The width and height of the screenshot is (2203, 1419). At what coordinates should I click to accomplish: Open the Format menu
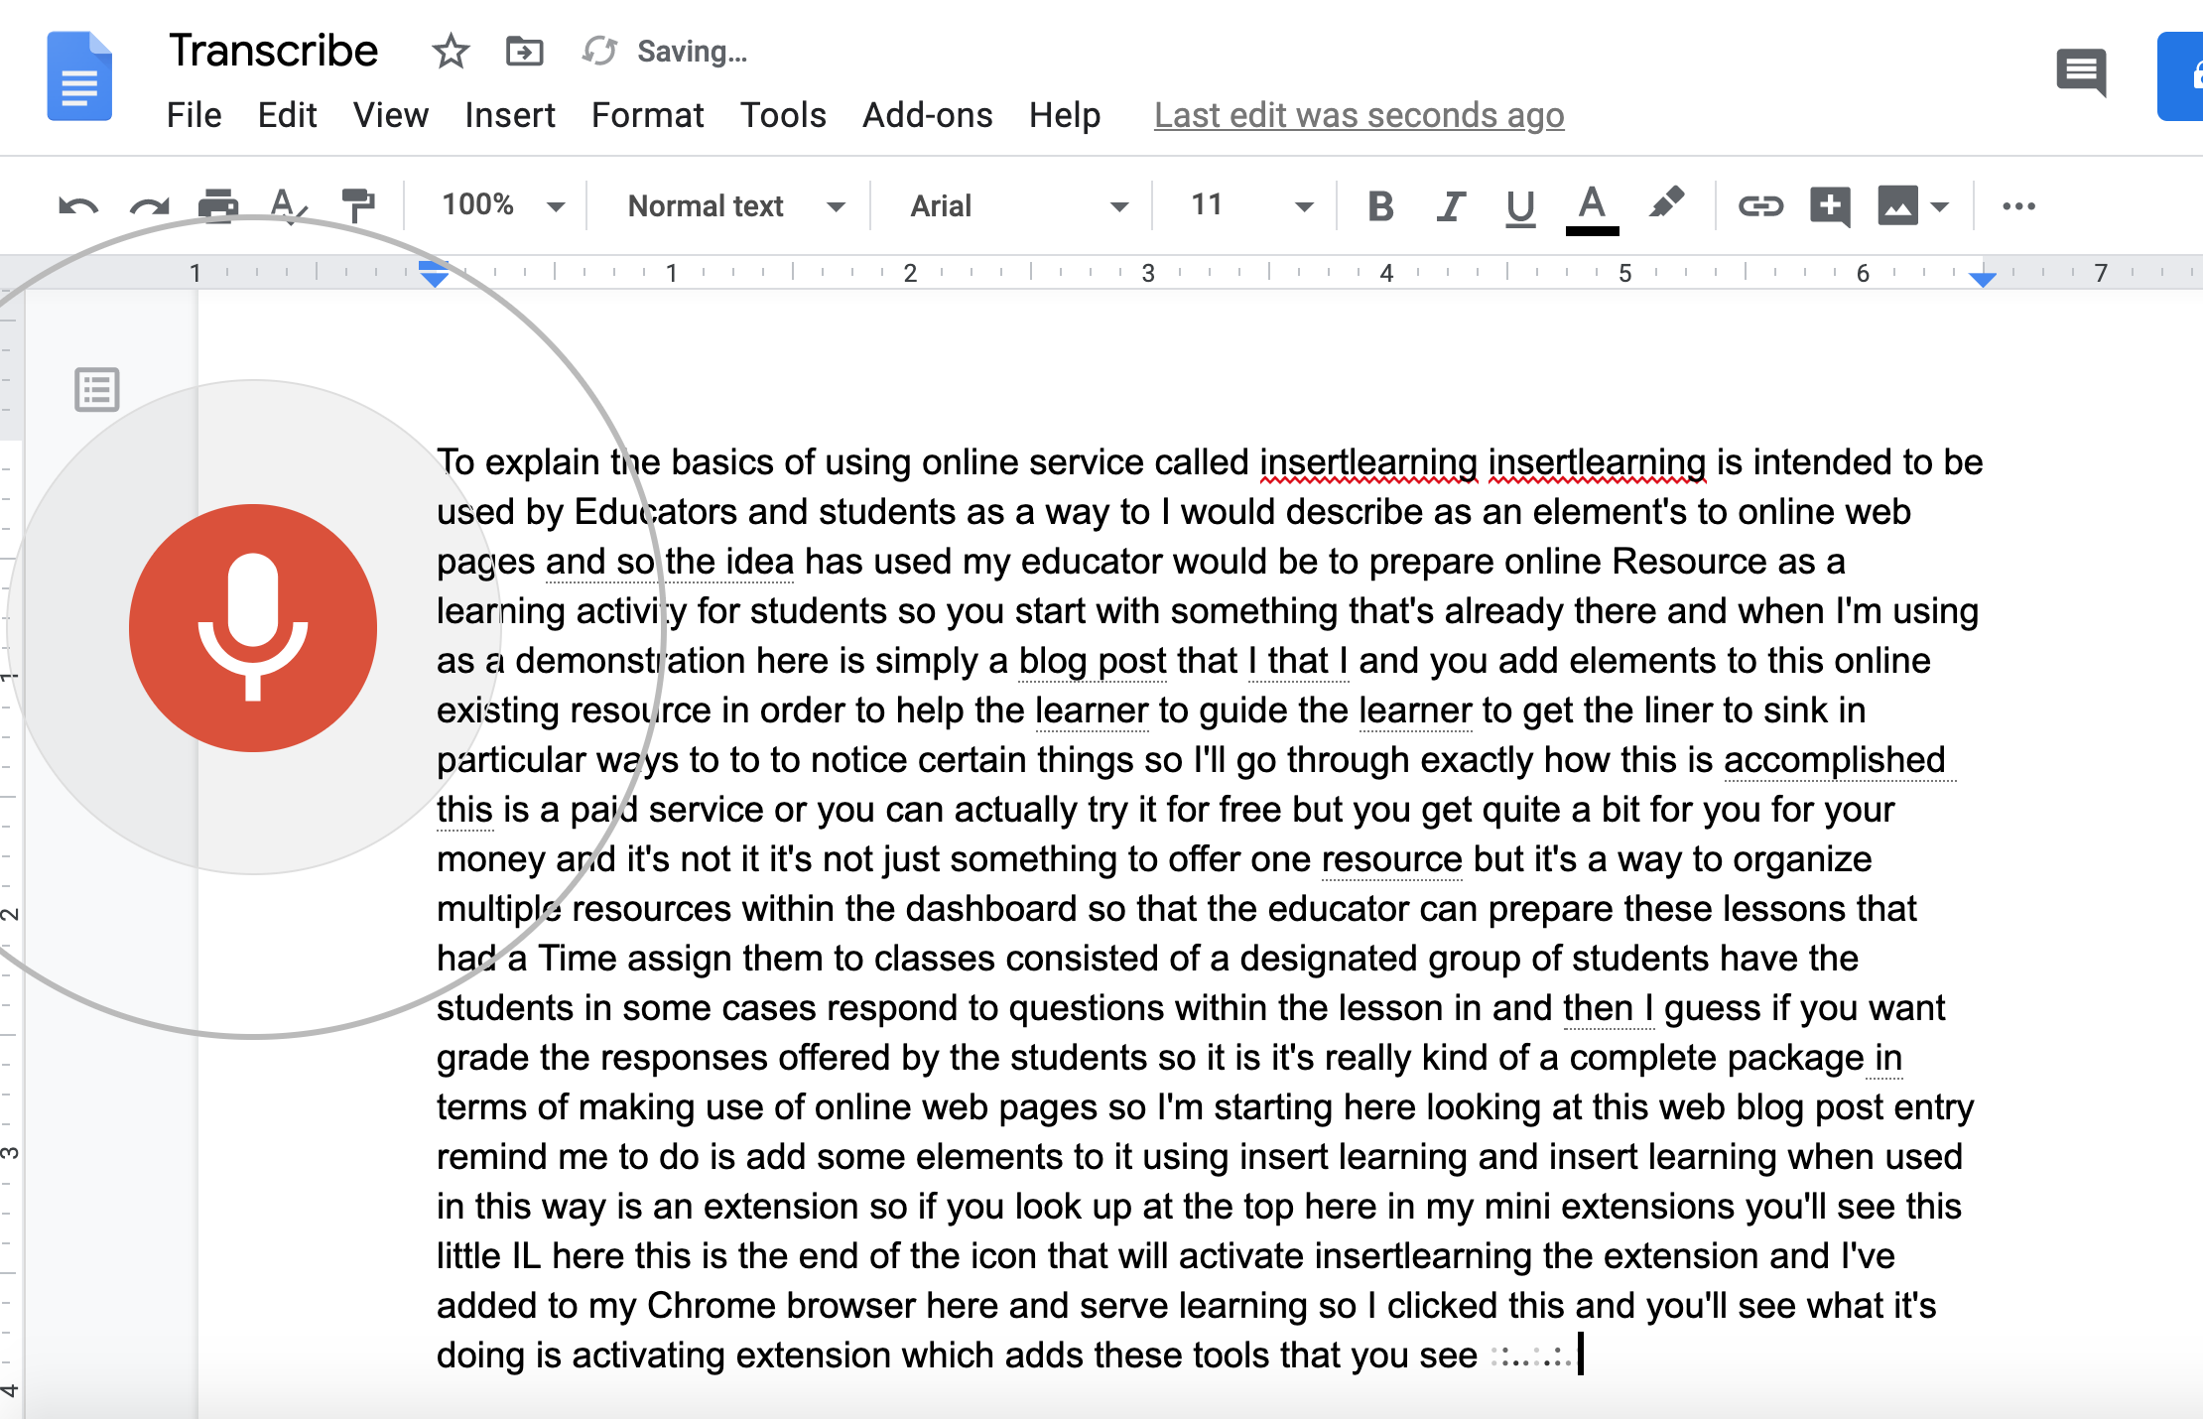(647, 115)
